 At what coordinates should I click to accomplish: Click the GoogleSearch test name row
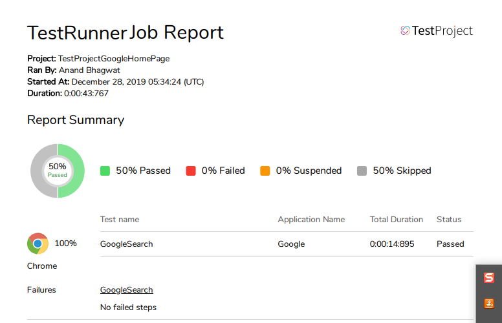pyautogui.click(x=287, y=244)
